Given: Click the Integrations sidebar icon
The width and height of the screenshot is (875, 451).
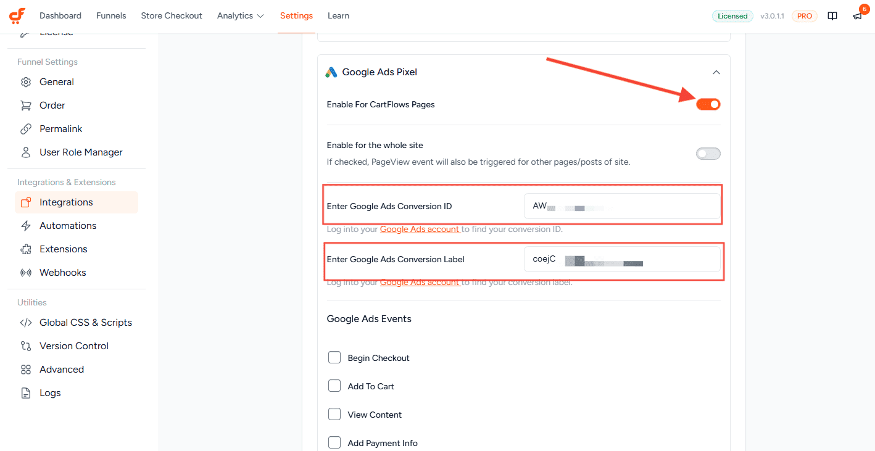Looking at the screenshot, I should click(x=26, y=202).
